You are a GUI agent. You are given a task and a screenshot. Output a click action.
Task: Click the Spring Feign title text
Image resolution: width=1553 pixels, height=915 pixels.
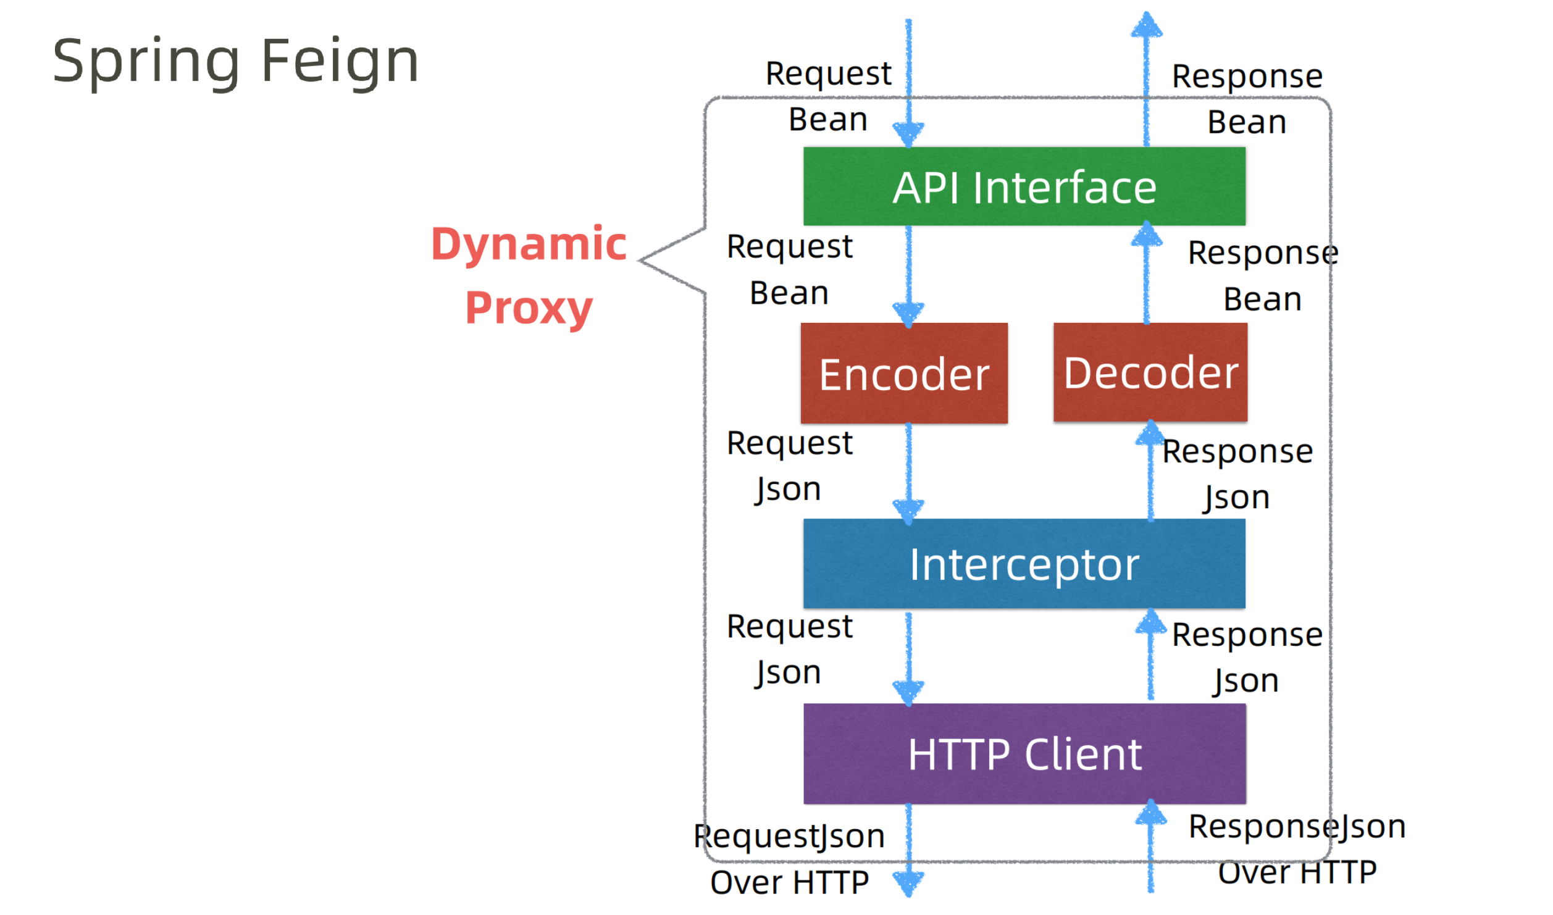pos(236,61)
